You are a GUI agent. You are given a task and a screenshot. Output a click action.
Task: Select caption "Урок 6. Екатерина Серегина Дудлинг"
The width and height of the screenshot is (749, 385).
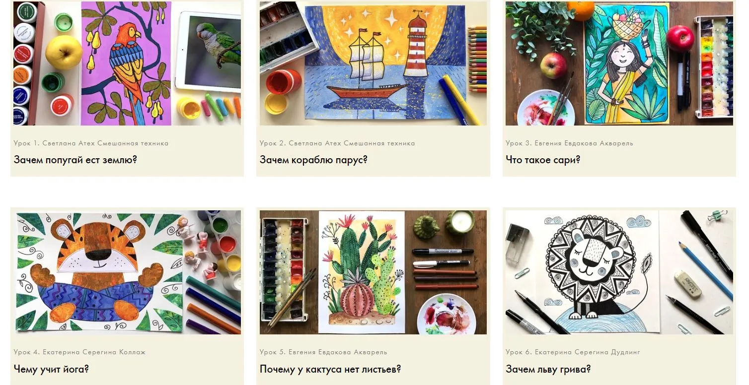573,352
